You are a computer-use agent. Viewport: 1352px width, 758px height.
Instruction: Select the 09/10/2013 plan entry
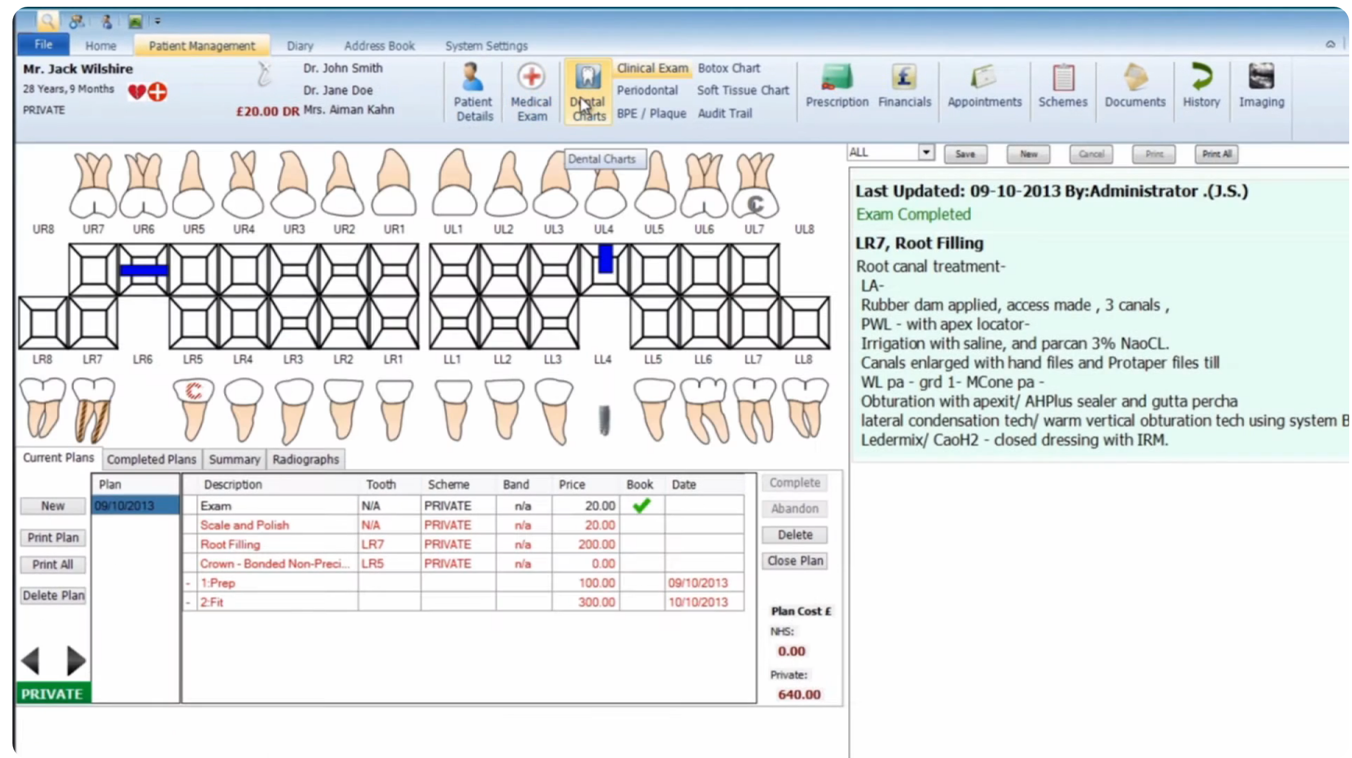coord(136,505)
